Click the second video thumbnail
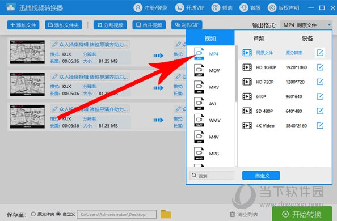Viewport: 337px width, 221px height. tap(27, 84)
